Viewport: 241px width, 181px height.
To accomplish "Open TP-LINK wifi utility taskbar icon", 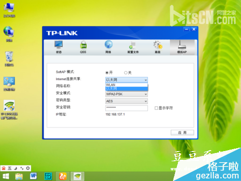I will click(78, 176).
